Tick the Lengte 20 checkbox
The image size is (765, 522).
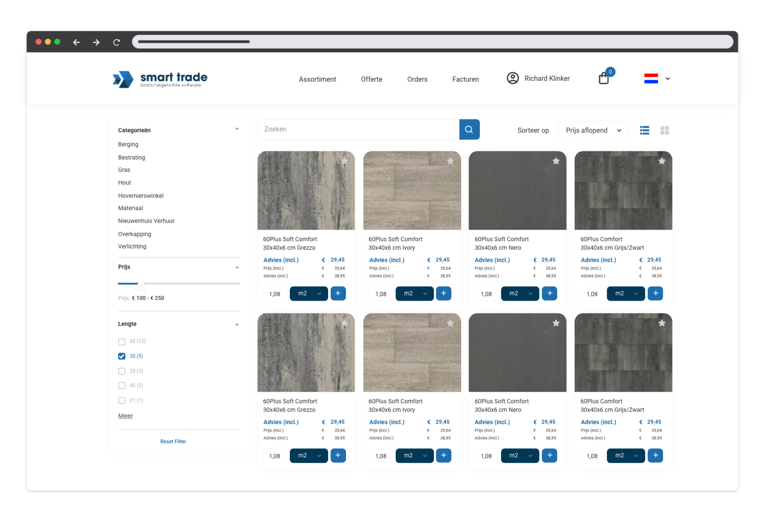pos(122,371)
